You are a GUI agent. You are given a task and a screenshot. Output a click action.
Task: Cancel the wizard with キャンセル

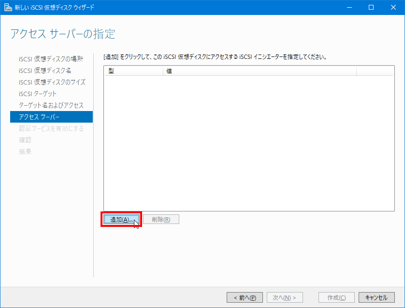pos(376,297)
